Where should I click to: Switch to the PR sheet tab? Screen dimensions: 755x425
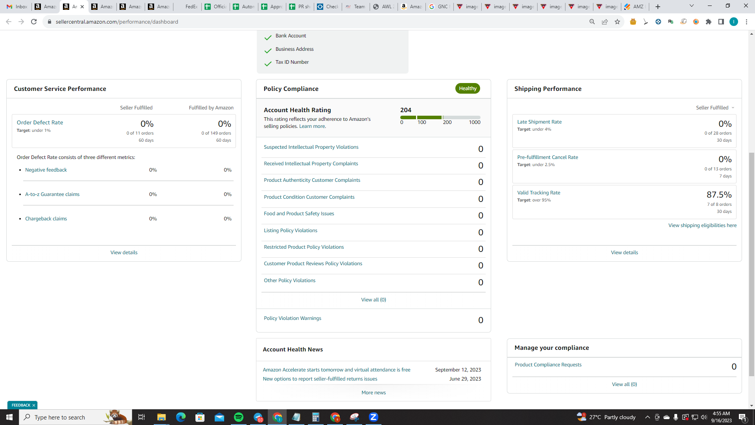pos(300,7)
